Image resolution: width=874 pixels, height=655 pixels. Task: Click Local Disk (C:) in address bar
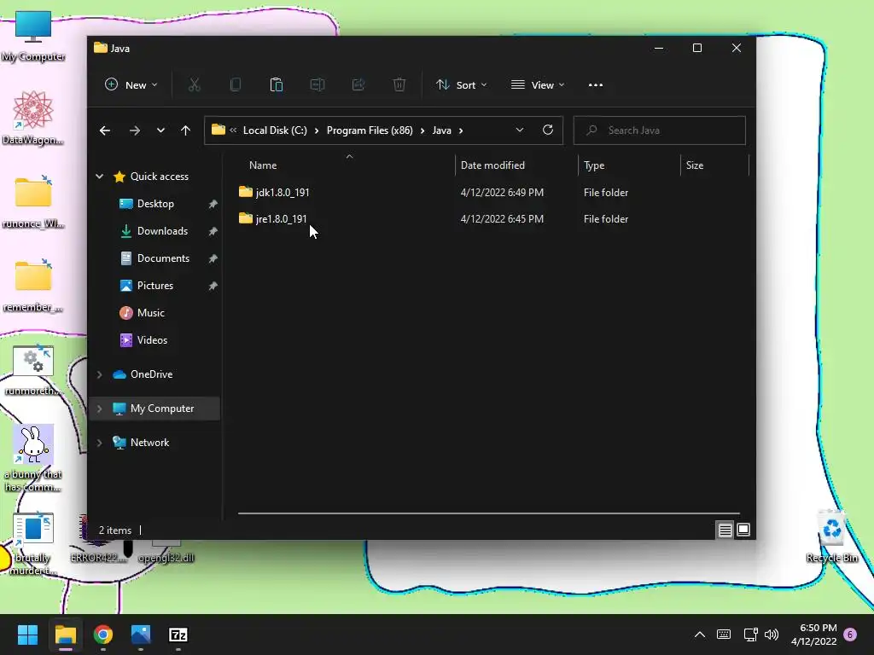coord(275,130)
